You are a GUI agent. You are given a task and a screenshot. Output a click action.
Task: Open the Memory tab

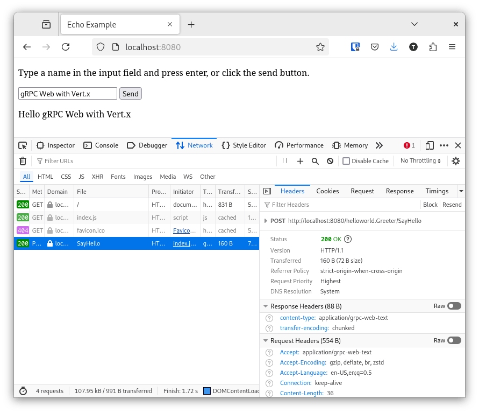(350, 145)
